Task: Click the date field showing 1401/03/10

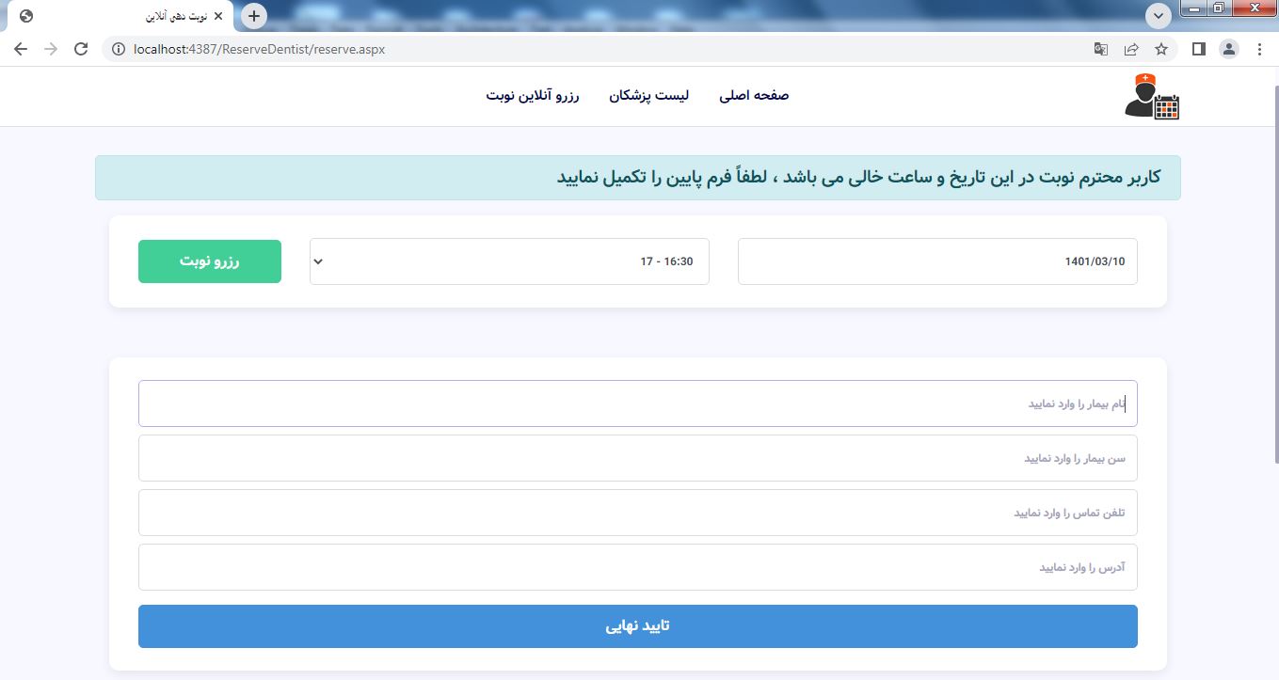Action: [x=937, y=261]
